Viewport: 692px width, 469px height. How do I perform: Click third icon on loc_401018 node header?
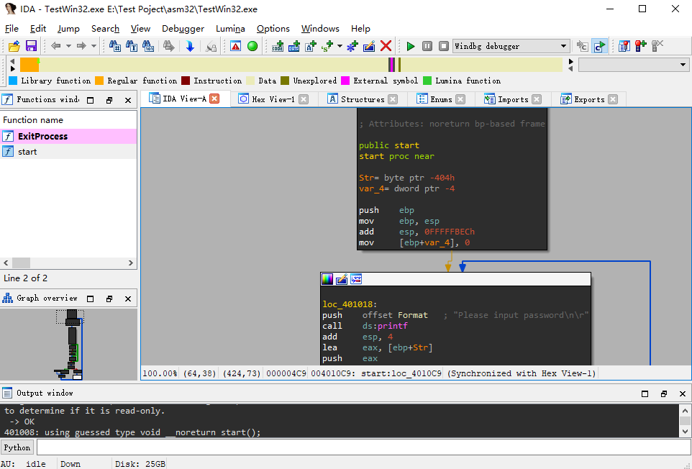pos(356,279)
